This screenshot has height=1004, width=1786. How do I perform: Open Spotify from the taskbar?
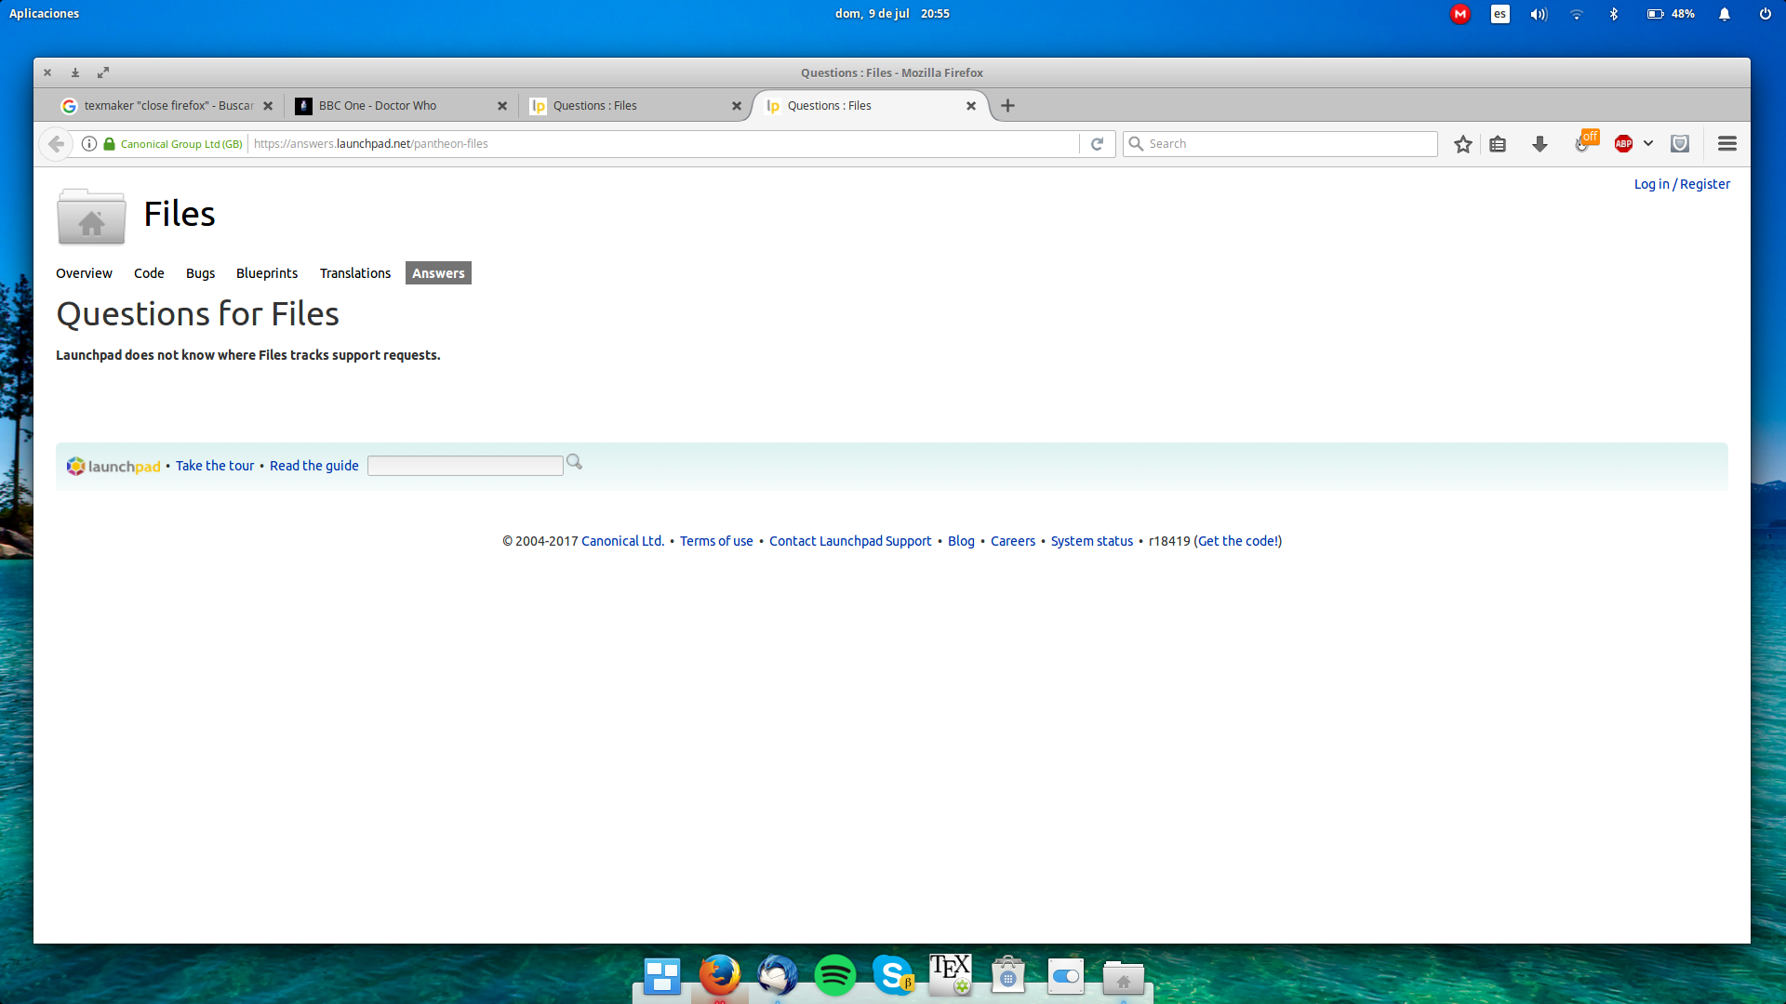(834, 976)
